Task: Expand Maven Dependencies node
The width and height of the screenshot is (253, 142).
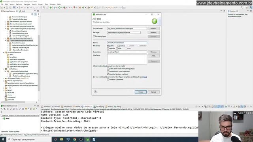Action: [x=4, y=80]
